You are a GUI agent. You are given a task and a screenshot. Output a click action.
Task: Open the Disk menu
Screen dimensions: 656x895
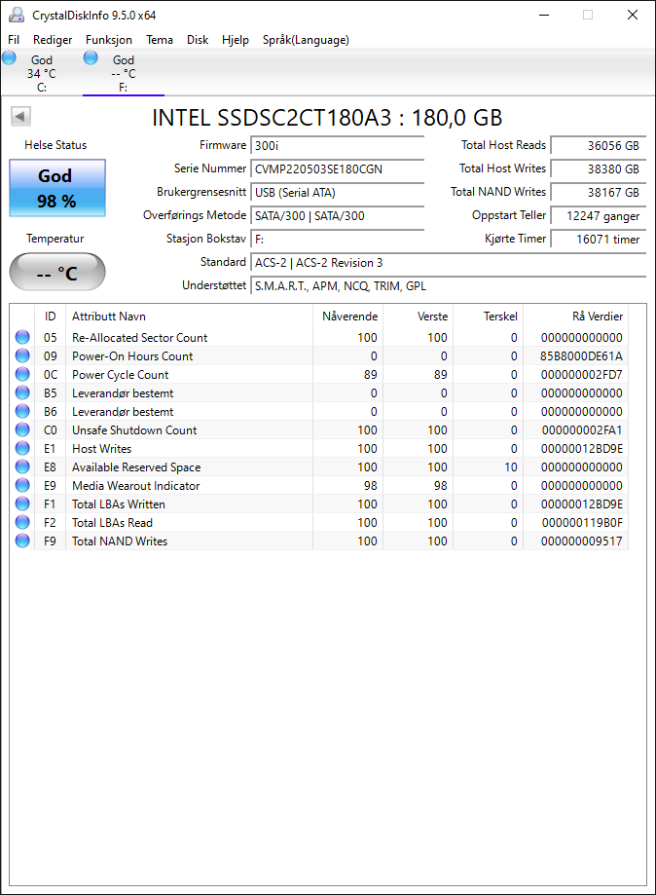pos(198,40)
